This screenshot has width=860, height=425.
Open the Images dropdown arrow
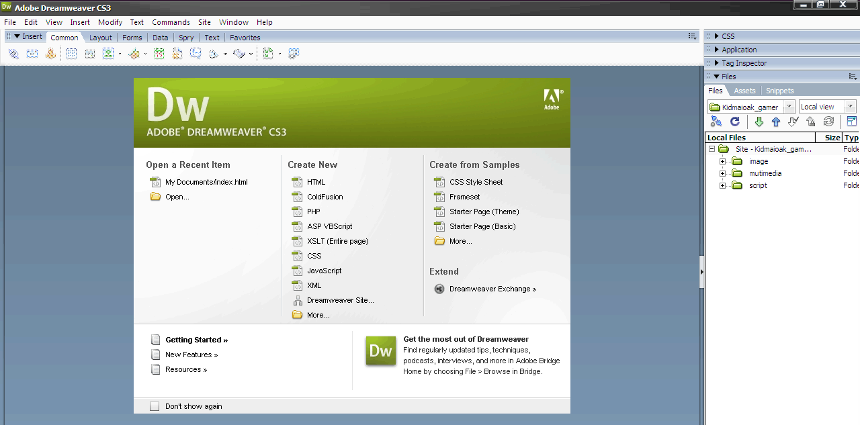pyautogui.click(x=120, y=54)
